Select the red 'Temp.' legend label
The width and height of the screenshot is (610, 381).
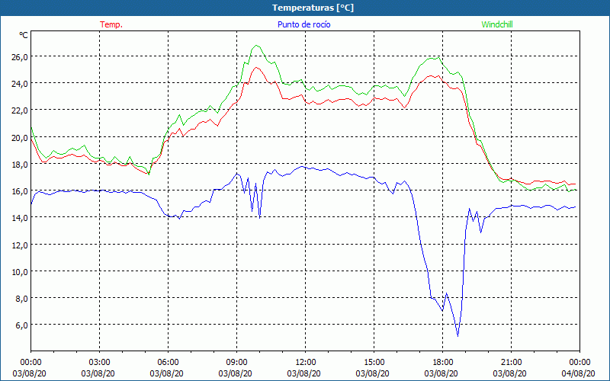tap(111, 24)
